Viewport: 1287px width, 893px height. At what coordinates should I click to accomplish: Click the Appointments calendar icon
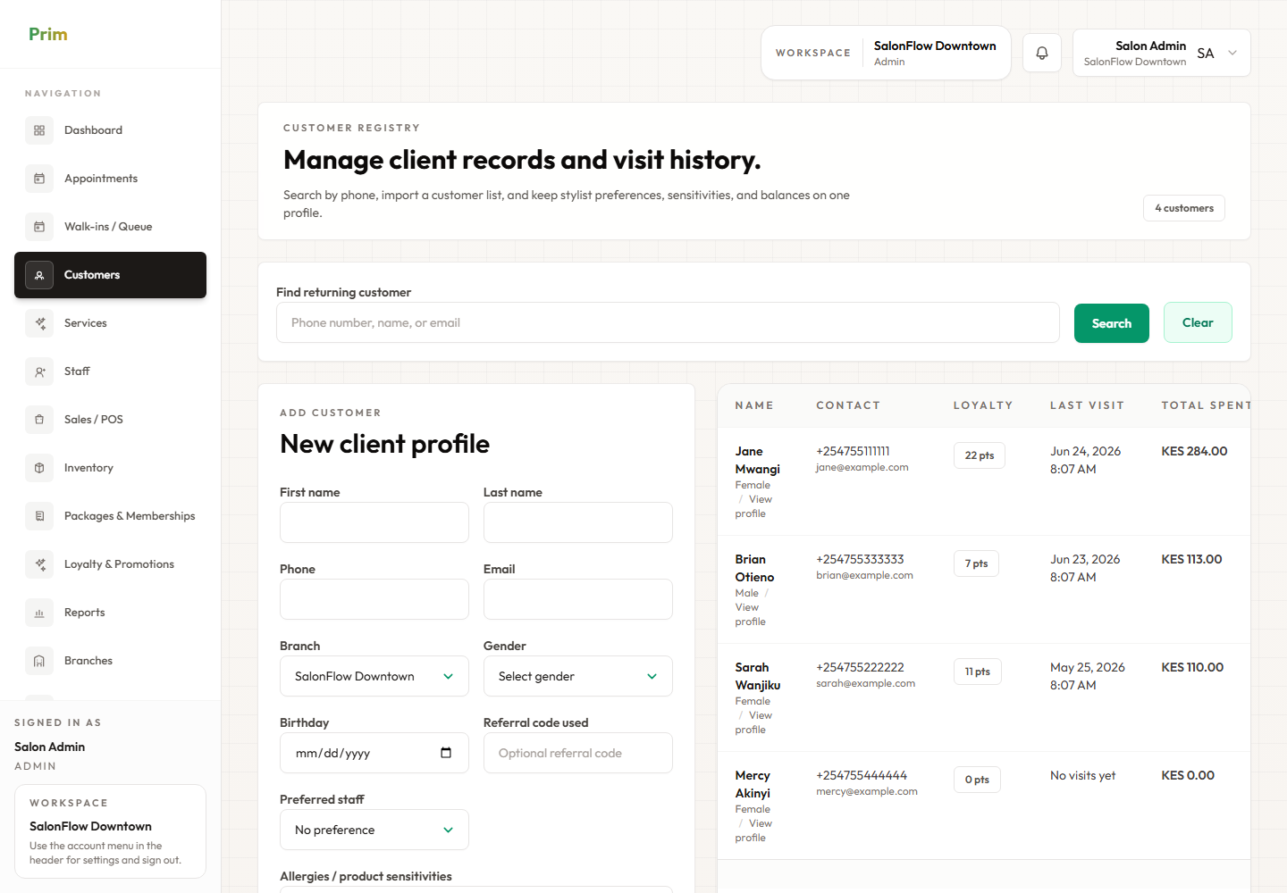tap(39, 179)
